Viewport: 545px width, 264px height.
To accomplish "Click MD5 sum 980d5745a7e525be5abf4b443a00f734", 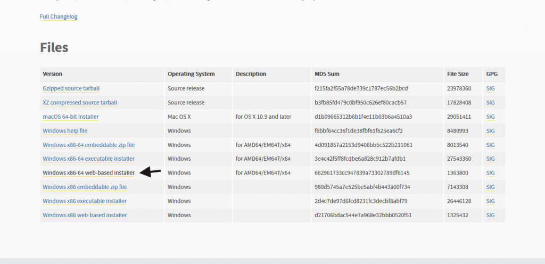I will [362, 187].
